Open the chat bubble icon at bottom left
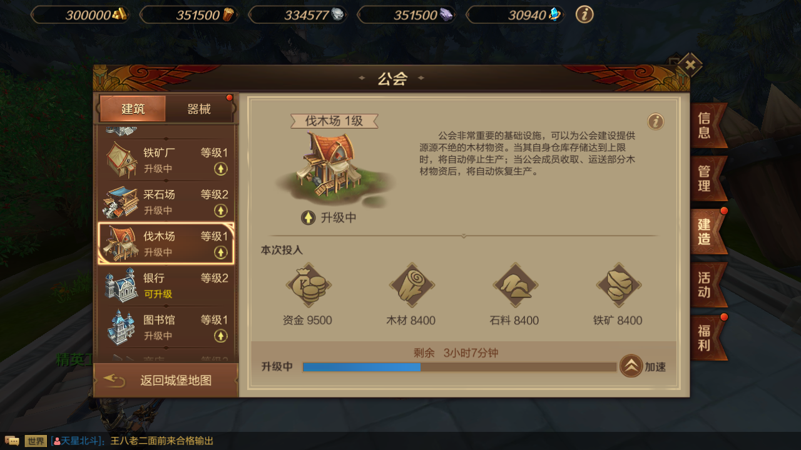Image resolution: width=801 pixels, height=450 pixels. [12, 441]
